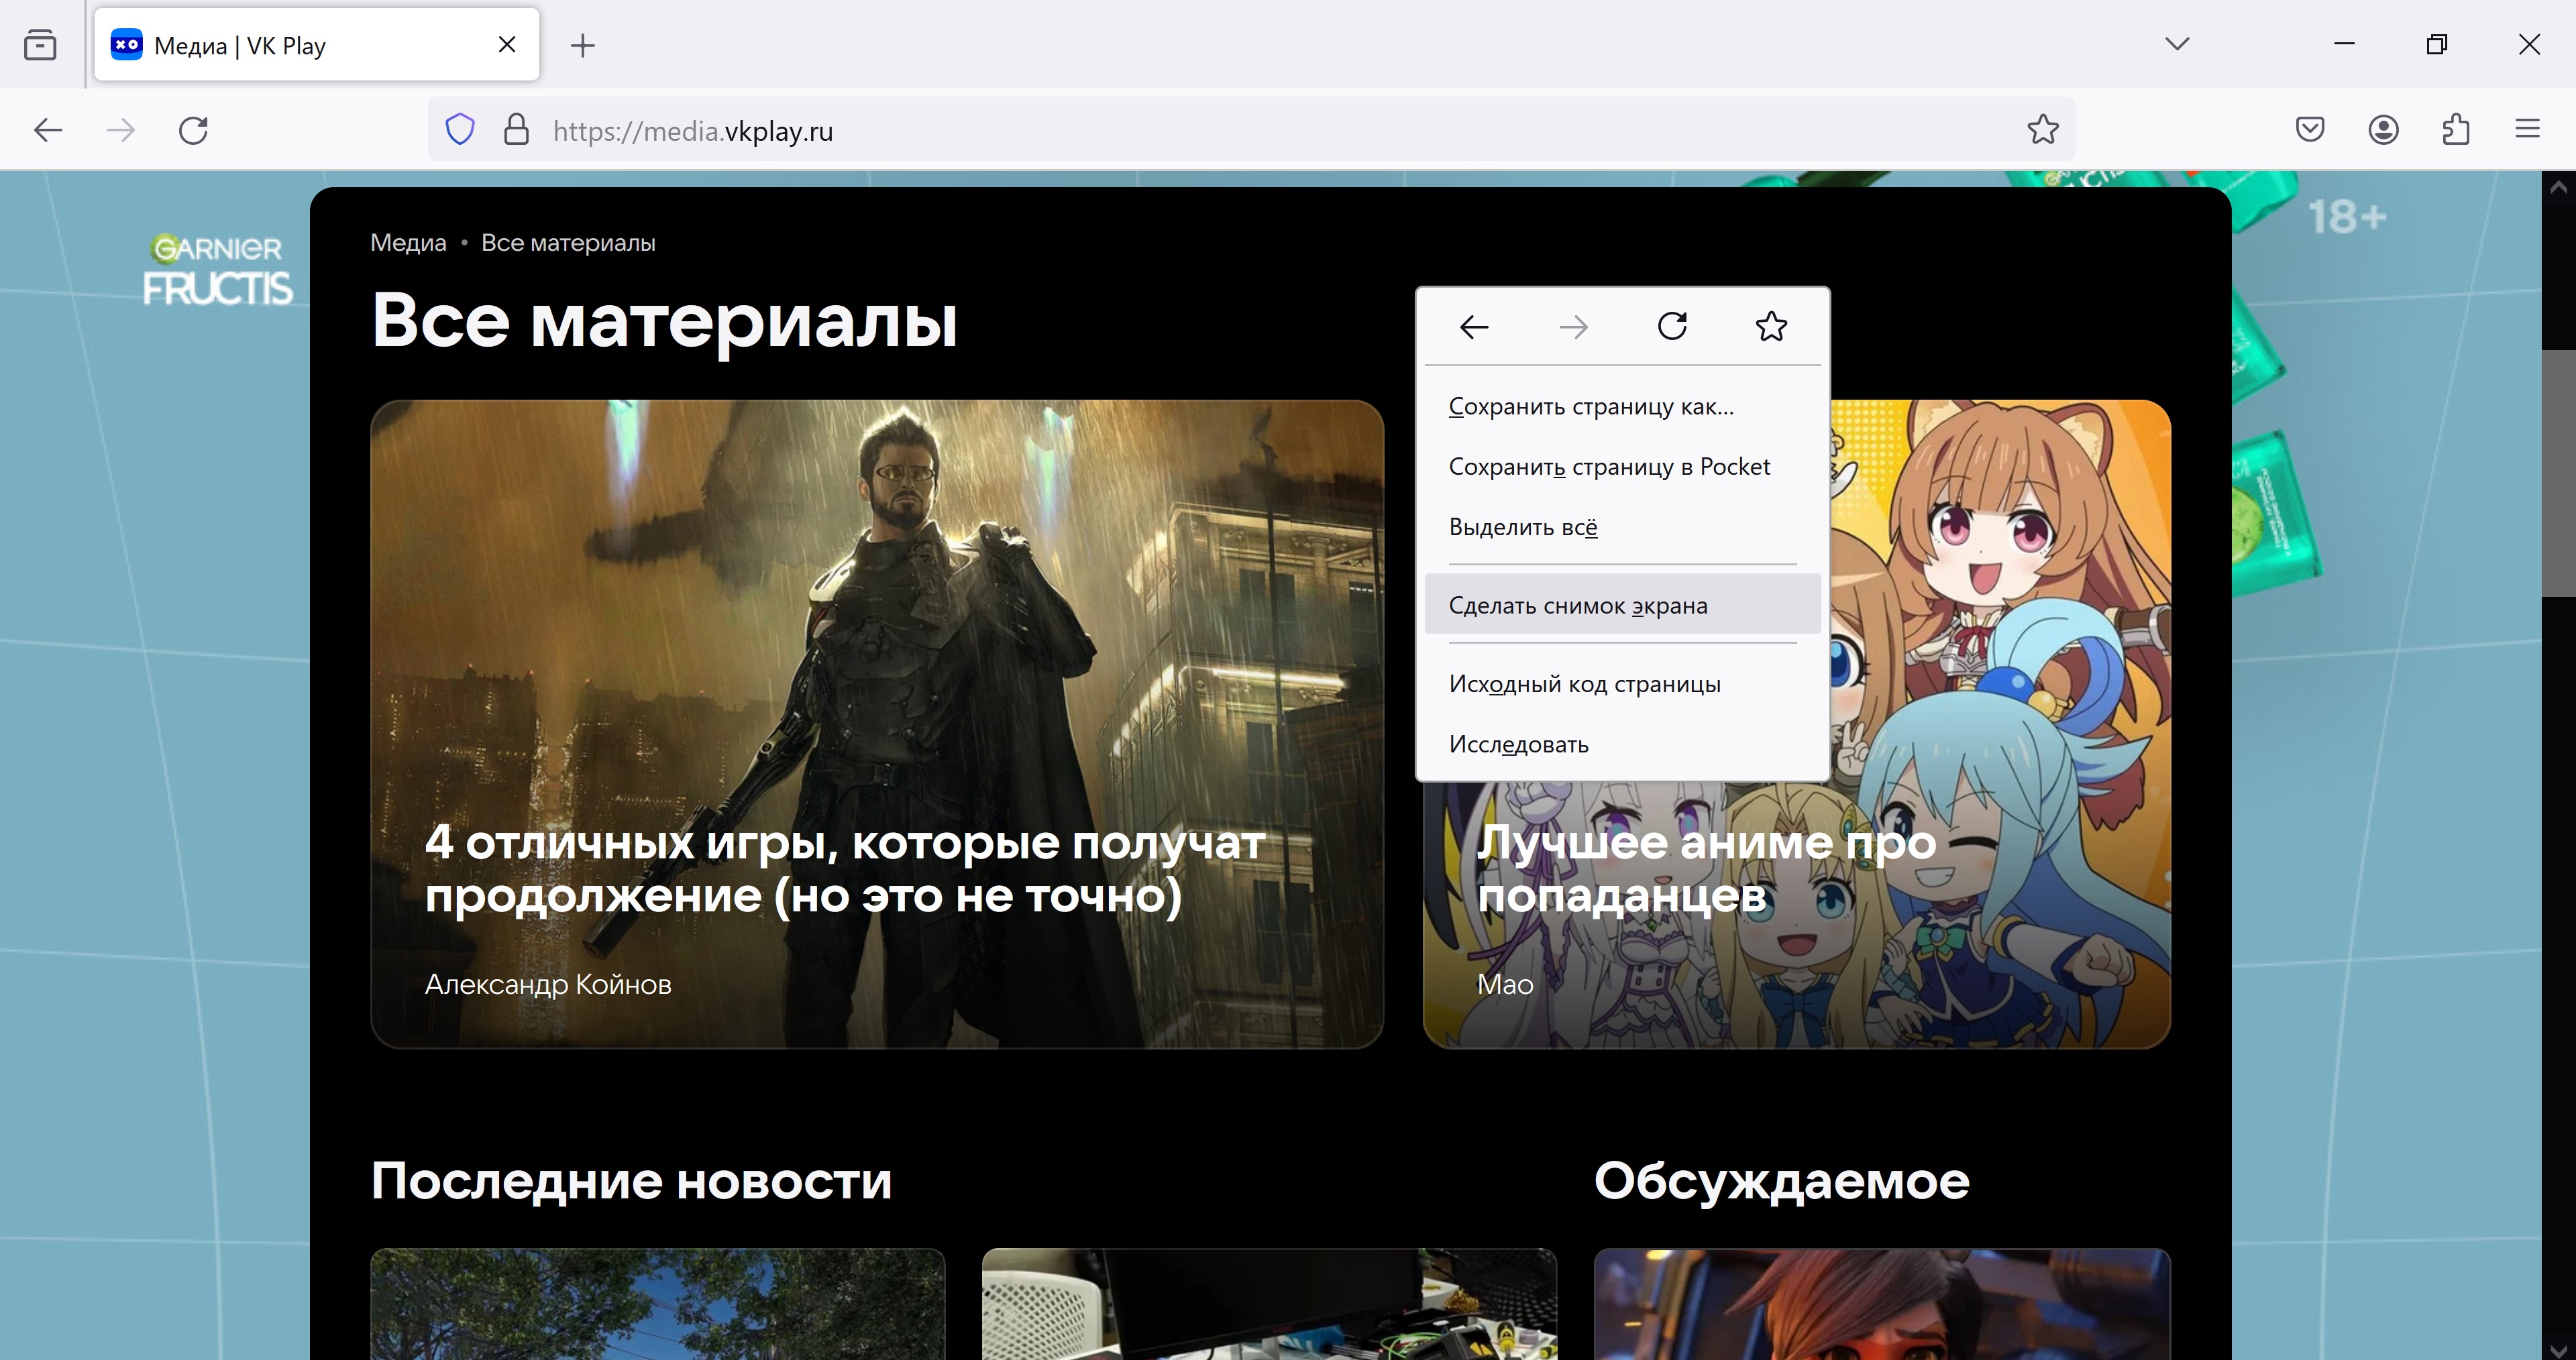Click scrollbar up arrow
The image size is (2576, 1360).
[2558, 187]
